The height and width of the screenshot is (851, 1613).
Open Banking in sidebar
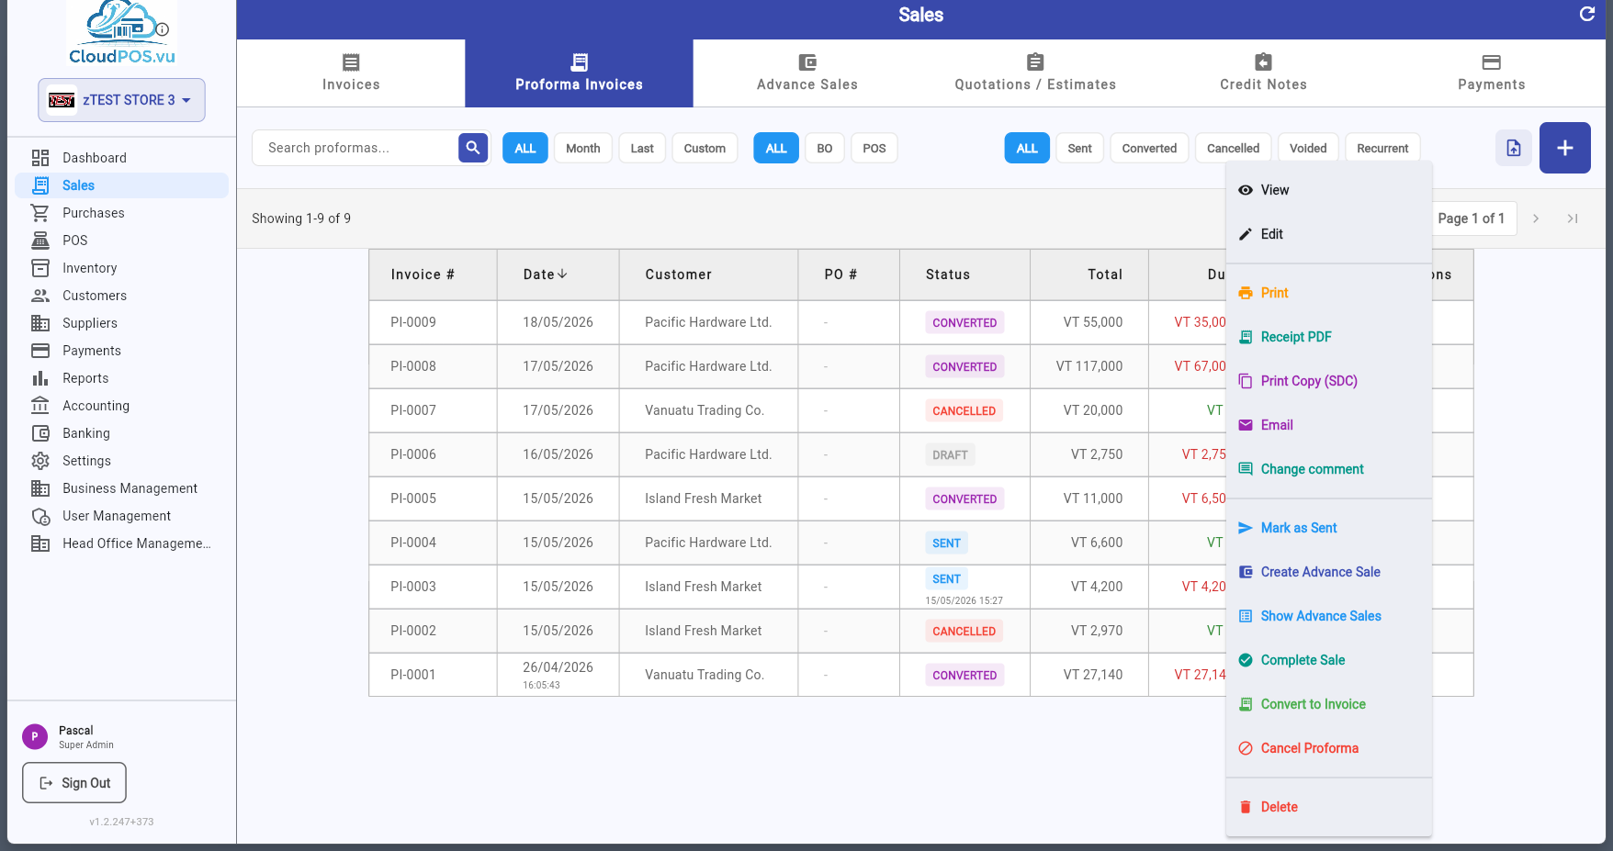121,433
